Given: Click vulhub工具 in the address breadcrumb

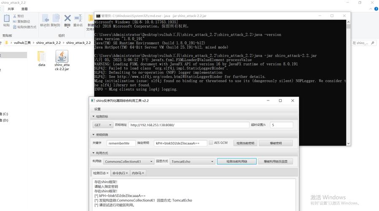Looking at the screenshot, I should point(22,43).
